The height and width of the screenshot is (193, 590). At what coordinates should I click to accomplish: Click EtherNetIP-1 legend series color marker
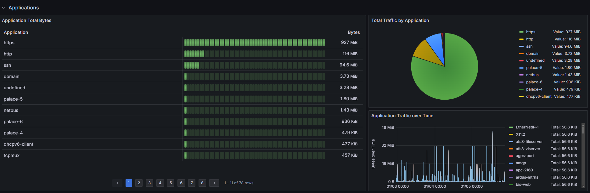click(x=511, y=127)
